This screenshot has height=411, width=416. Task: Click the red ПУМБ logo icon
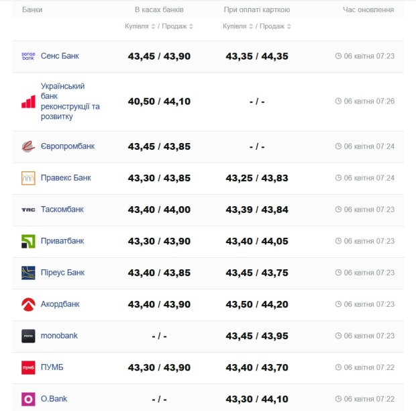28,367
